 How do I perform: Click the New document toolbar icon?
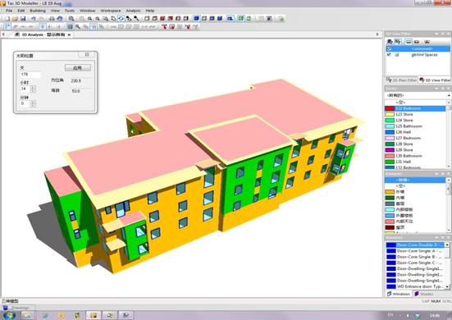[x=7, y=18]
